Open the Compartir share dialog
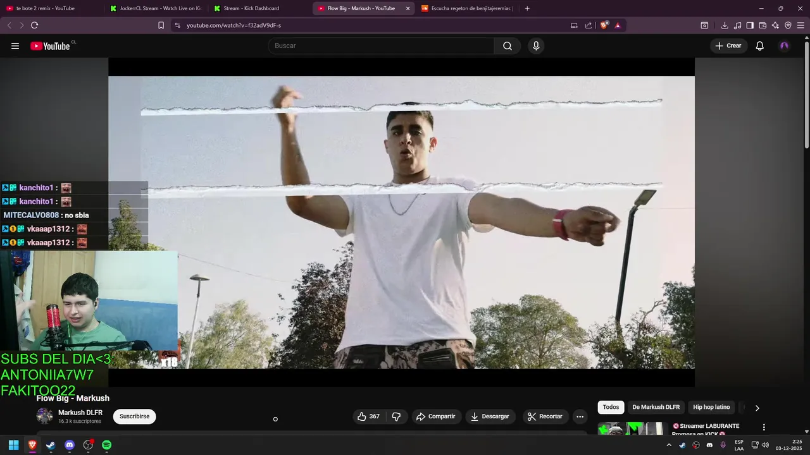This screenshot has height=455, width=810. click(435, 416)
